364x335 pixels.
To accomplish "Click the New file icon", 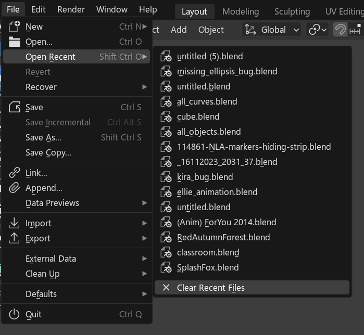I will [15, 27].
